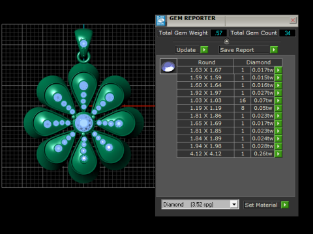Click the 0.028tw weight cell
Image resolution: width=313 pixels, height=234 pixels.
(263, 146)
